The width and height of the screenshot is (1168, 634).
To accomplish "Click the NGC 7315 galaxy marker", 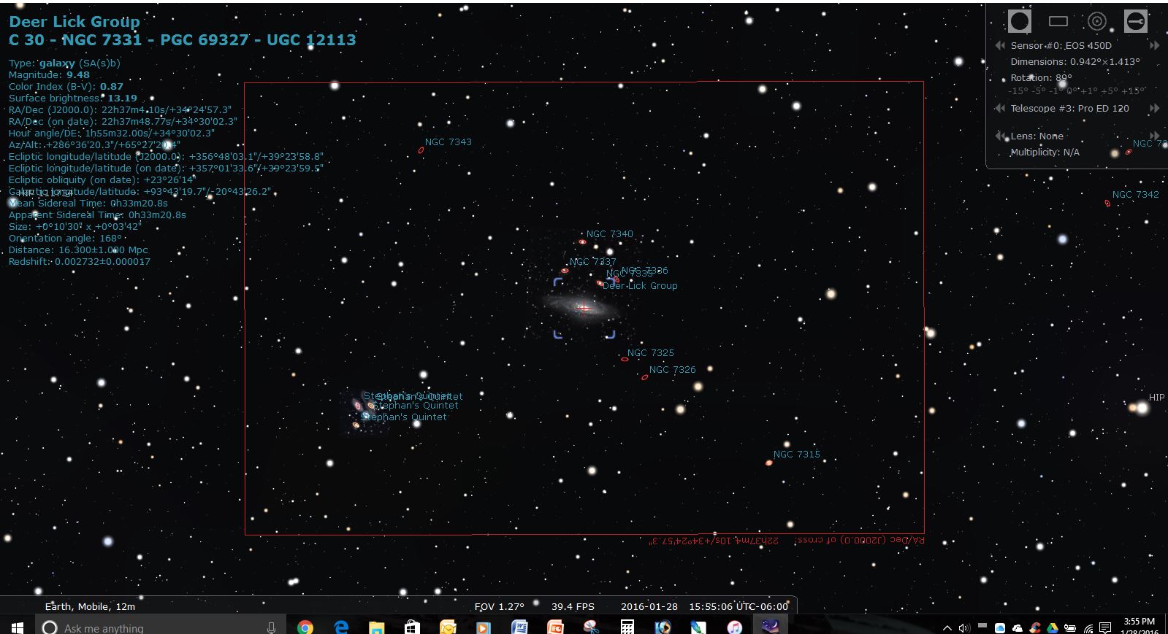I will (768, 463).
